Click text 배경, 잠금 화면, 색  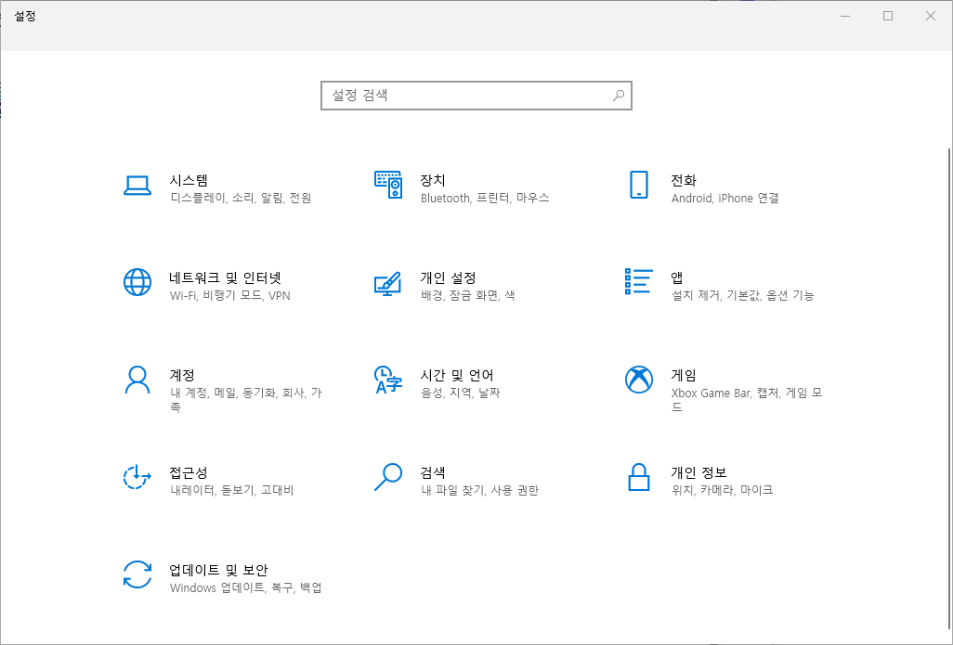(x=468, y=296)
